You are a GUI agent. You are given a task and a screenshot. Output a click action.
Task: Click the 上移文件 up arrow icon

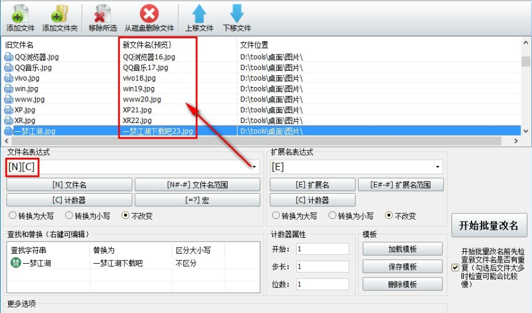coord(199,14)
